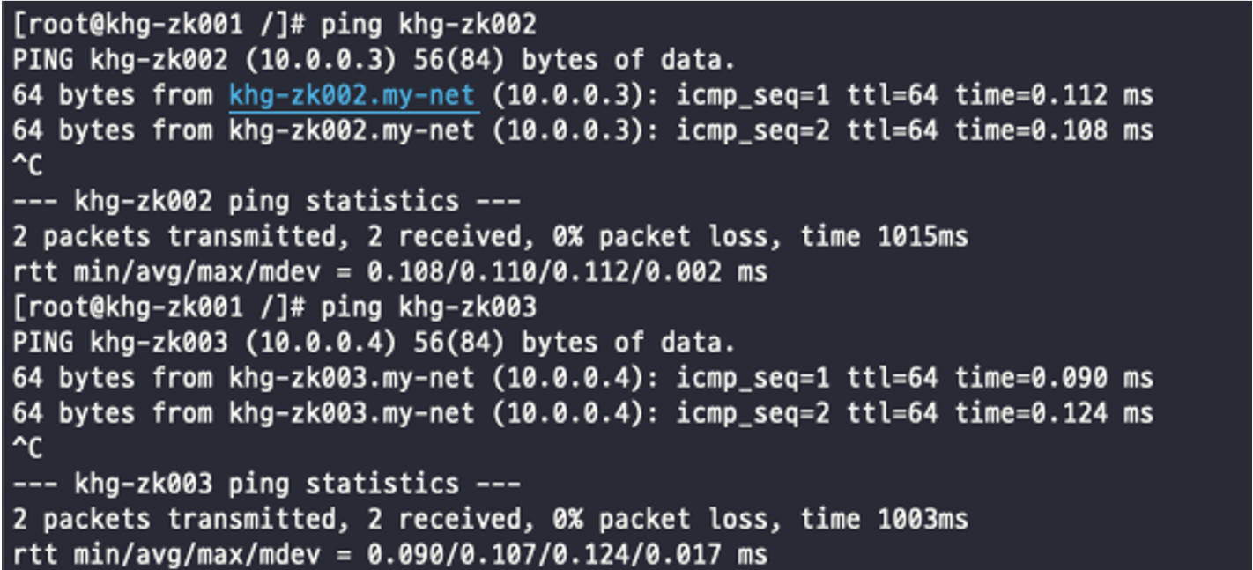Image resolution: width=1253 pixels, height=570 pixels.
Task: Click khg-zk003.my-net hostname on the 0.090 ms line
Action: click(352, 378)
